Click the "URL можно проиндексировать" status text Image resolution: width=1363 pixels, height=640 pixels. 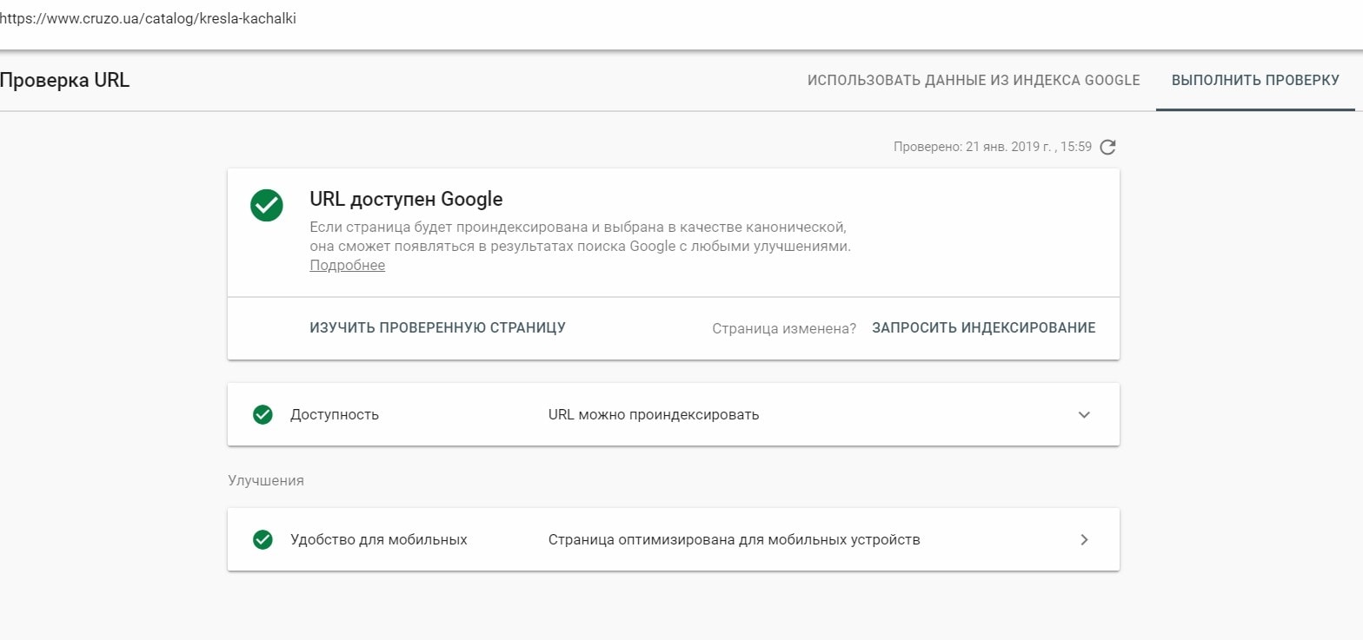(654, 414)
